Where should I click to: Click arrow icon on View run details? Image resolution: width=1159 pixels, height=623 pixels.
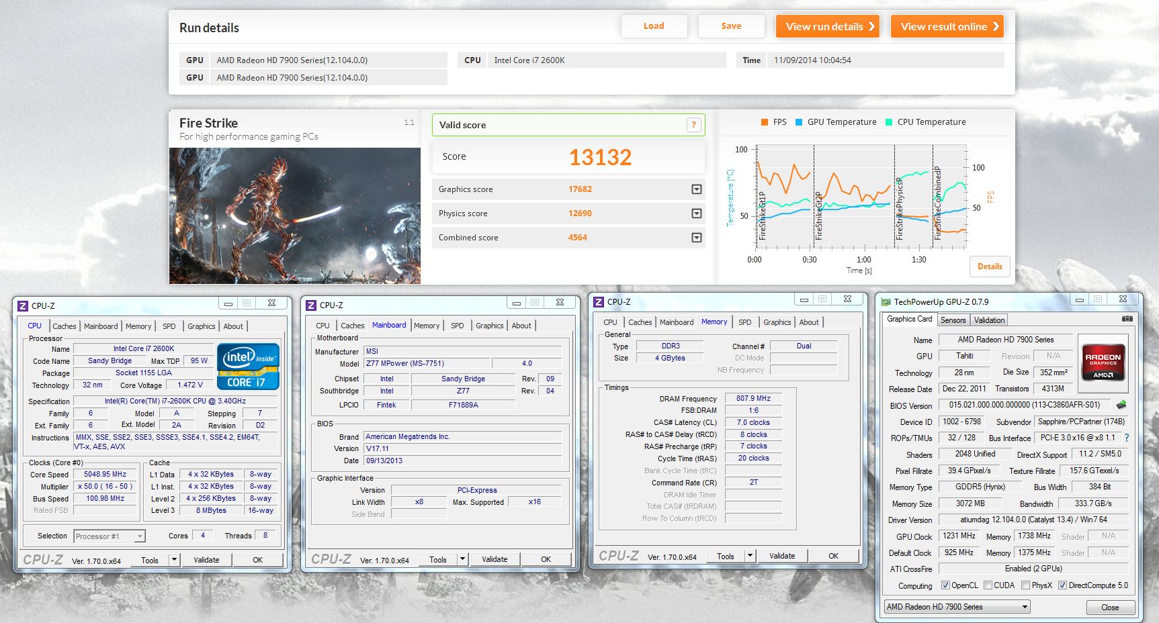871,27
